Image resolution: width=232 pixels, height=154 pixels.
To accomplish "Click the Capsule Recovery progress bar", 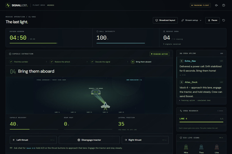I will pyautogui.click(x=34, y=129).
